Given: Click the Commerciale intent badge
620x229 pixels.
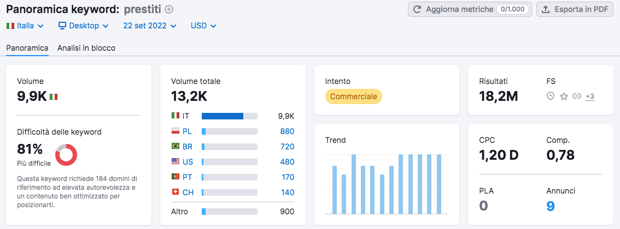Looking at the screenshot, I should point(354,97).
